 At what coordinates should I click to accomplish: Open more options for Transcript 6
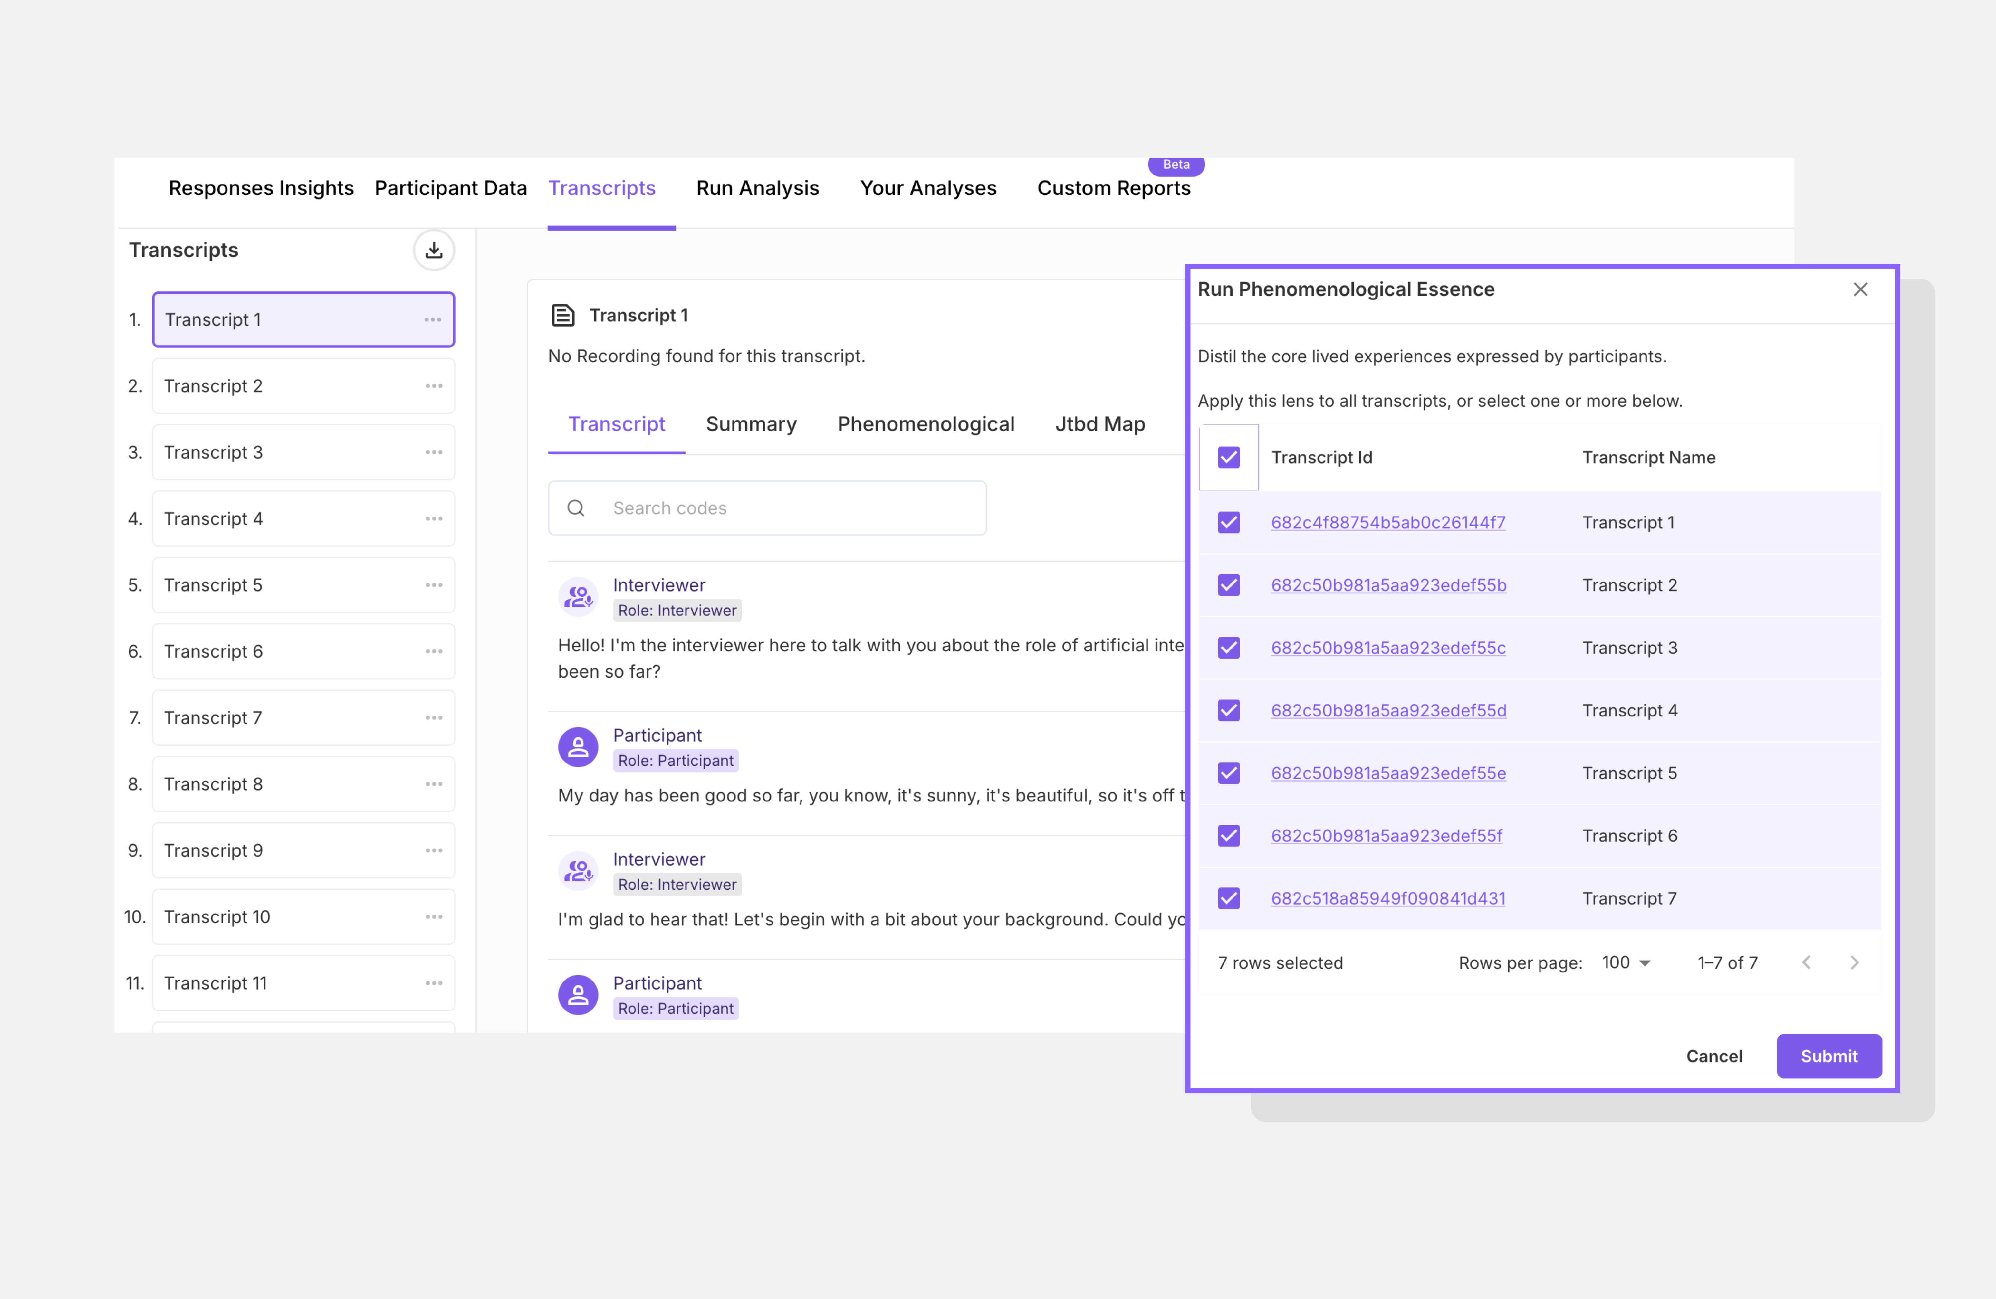434,651
